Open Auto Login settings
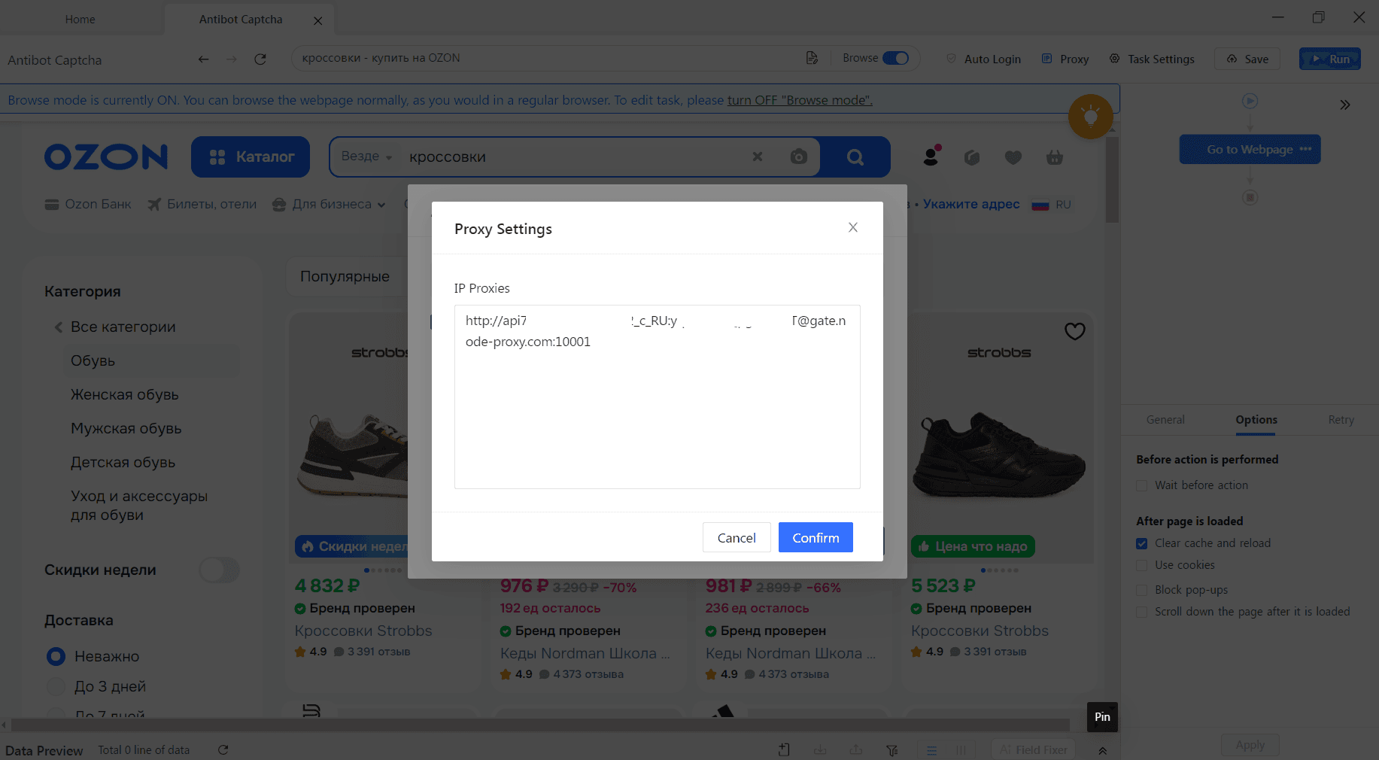 tap(983, 59)
